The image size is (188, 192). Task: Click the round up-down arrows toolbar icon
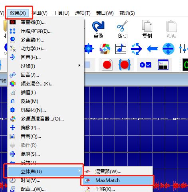168,49
